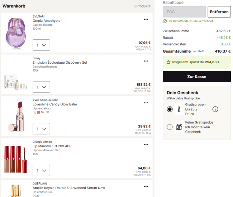Expand quantity dropdown for Sisley Discovery Set
233x197 pixels.
[41, 87]
